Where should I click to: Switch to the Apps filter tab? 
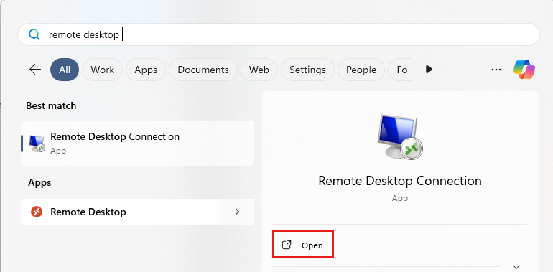146,70
